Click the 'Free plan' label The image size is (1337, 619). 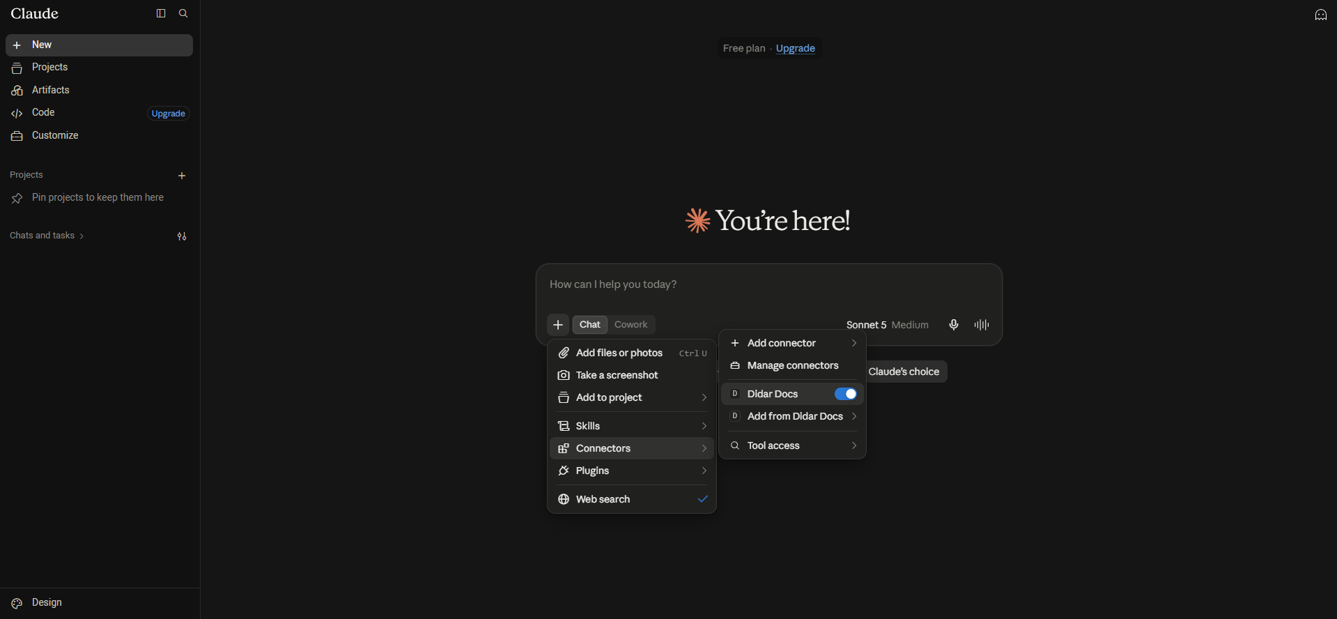[744, 48]
